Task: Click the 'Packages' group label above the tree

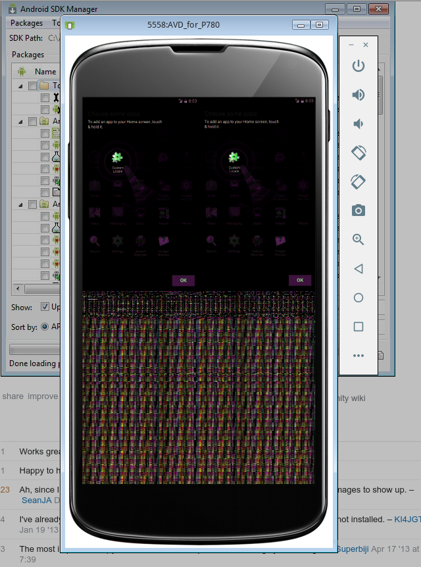Action: coord(28,55)
